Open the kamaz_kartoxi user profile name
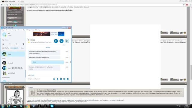This screenshot has height=108, width=192. pos(15,87)
